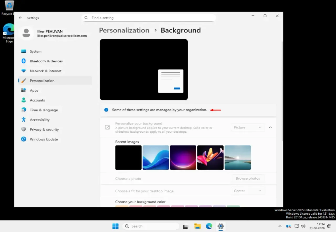Select the solid black recent image
336x232 pixels.
tap(128, 158)
